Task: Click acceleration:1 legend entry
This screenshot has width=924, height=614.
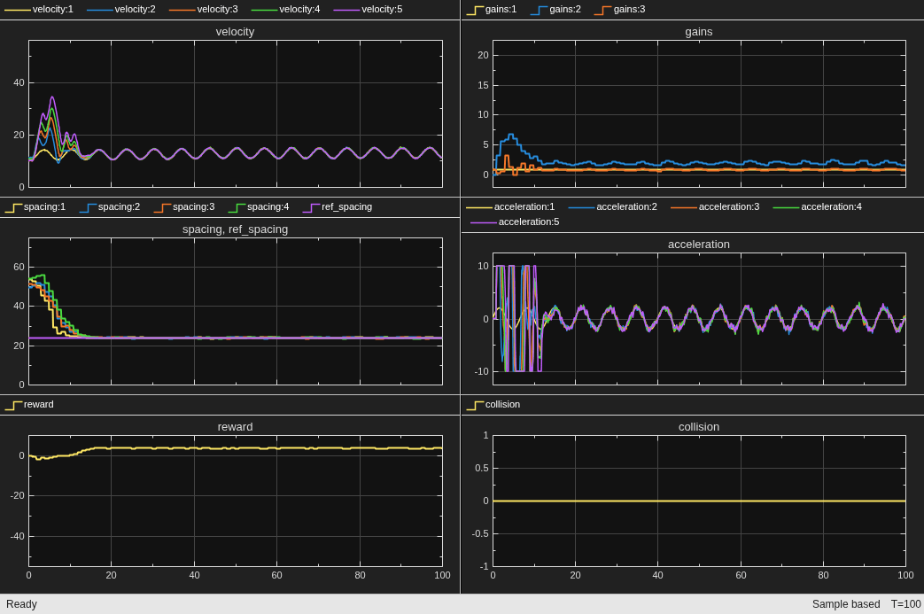Action: pos(511,206)
